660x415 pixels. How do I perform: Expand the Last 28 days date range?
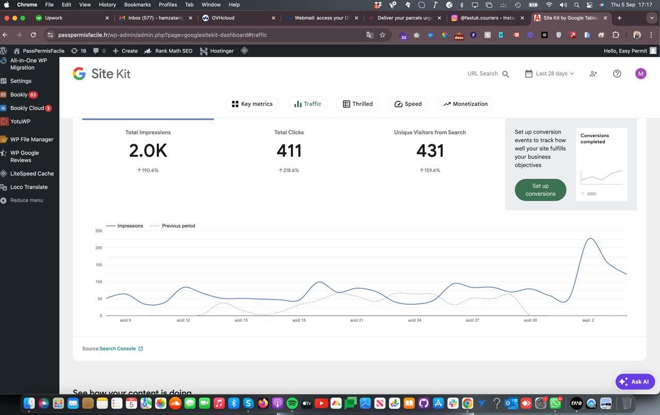click(550, 74)
